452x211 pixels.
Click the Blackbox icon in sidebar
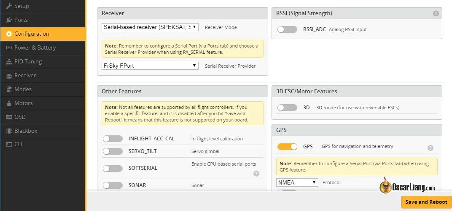(x=9, y=131)
